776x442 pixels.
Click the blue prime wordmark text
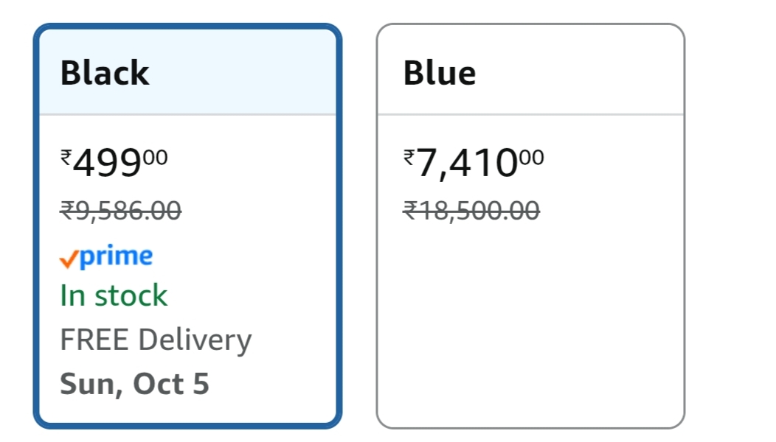tap(116, 256)
